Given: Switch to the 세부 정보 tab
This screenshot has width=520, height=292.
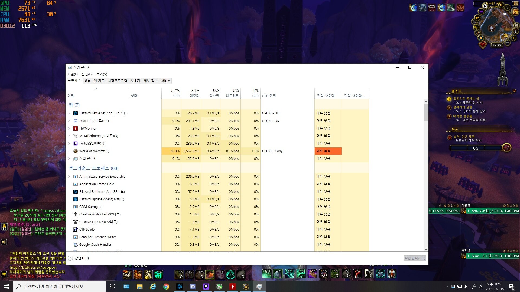Looking at the screenshot, I should [150, 81].
